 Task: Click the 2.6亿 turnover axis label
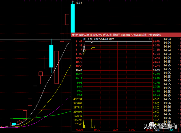[156, 112]
